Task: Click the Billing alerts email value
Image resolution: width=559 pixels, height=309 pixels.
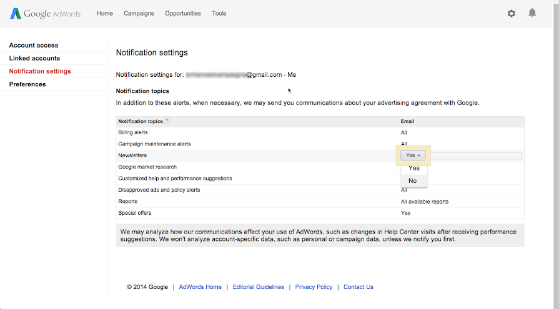Action: point(404,133)
